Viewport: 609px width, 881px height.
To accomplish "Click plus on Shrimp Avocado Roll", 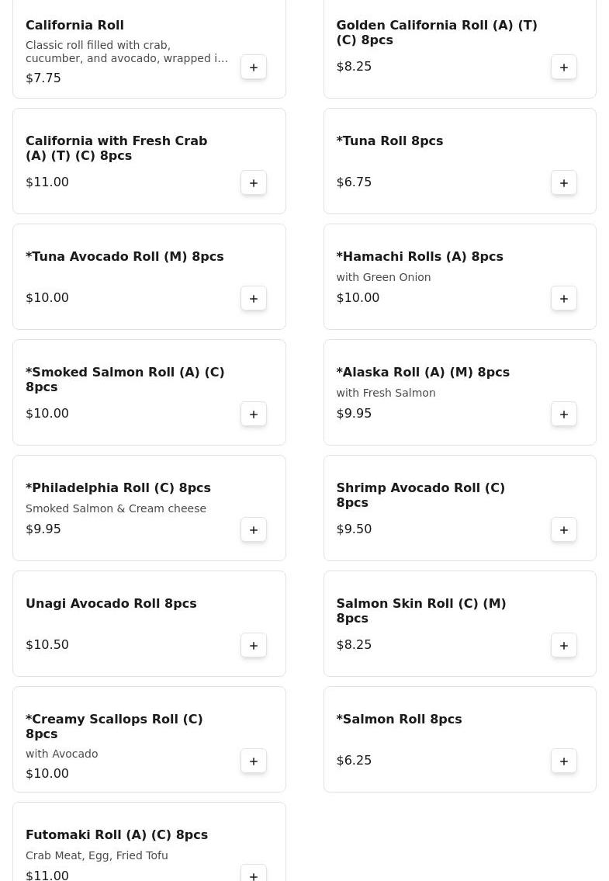I will pyautogui.click(x=564, y=529).
